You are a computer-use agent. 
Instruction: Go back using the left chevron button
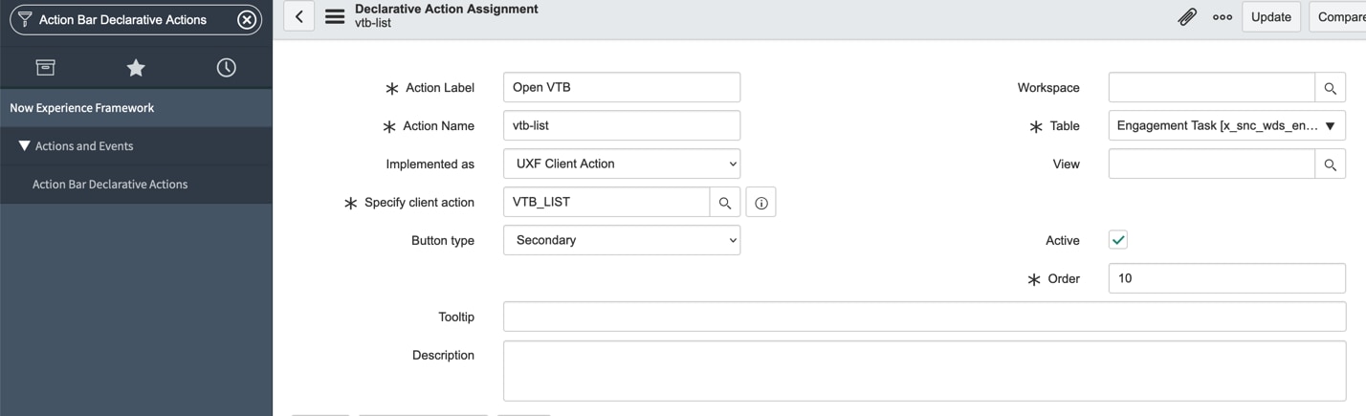[x=299, y=16]
